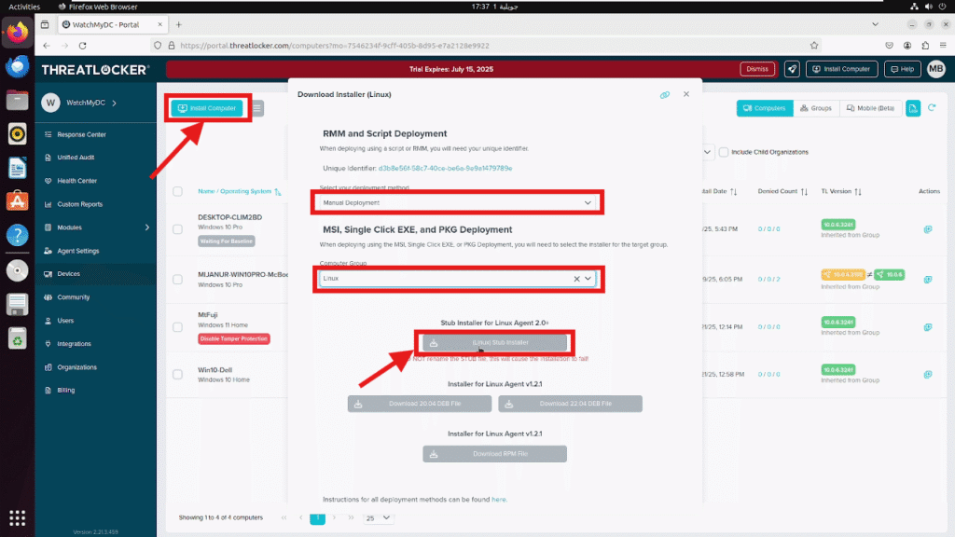Show applications grid in the dock
The image size is (955, 537).
pos(17,518)
